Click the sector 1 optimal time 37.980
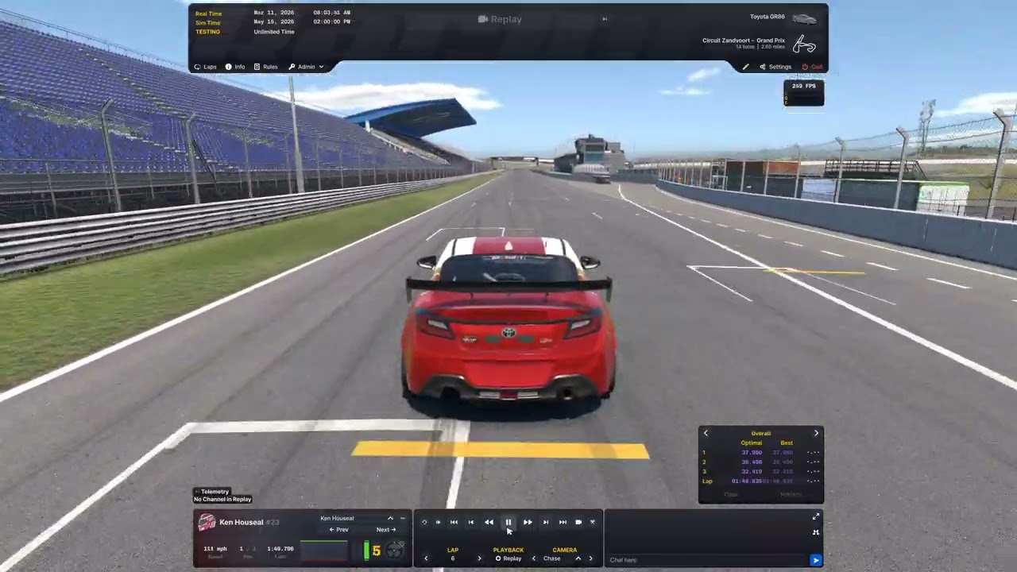Screen dimensions: 1017x572 tap(752, 453)
